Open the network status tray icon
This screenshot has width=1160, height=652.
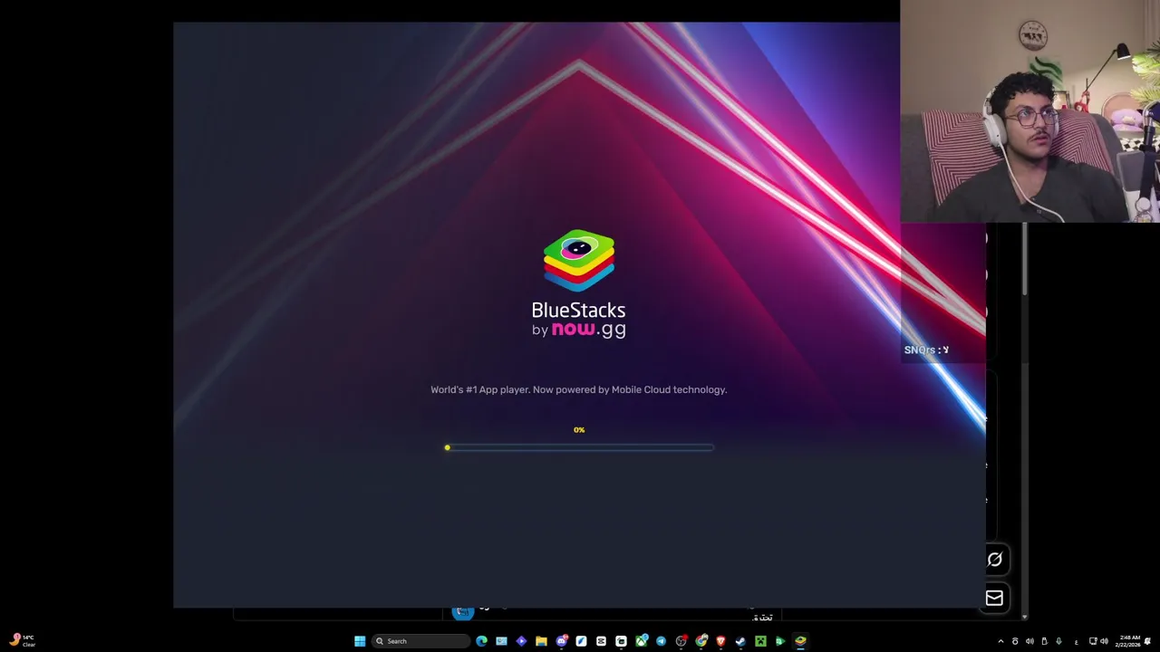(1093, 641)
